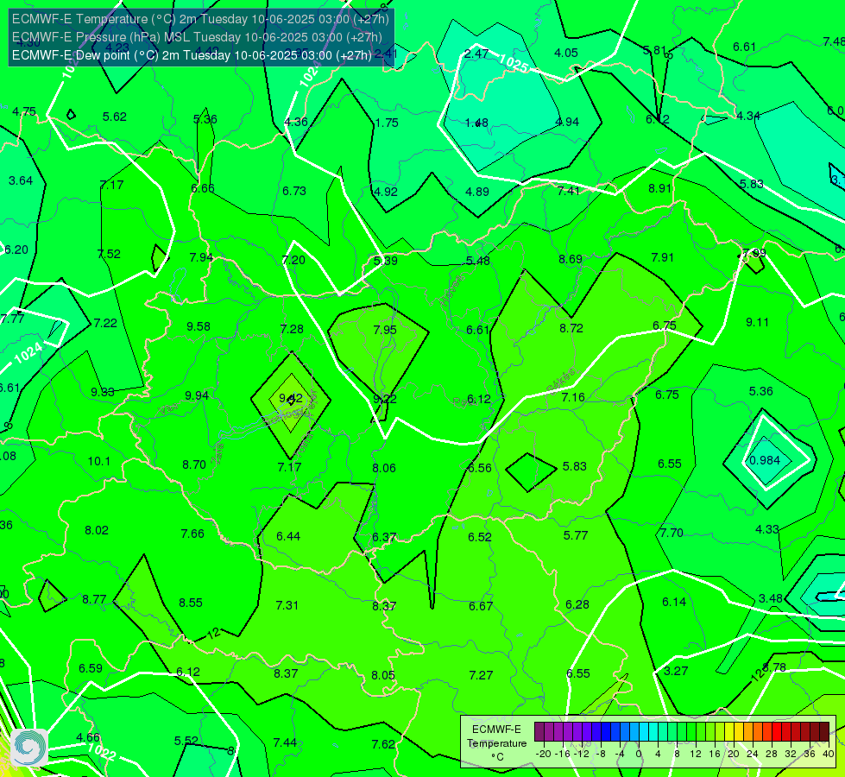
Task: Click the 7.41 dew point value
Action: [568, 191]
